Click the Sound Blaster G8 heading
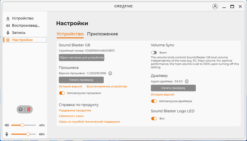The image size is (247, 141). click(74, 45)
